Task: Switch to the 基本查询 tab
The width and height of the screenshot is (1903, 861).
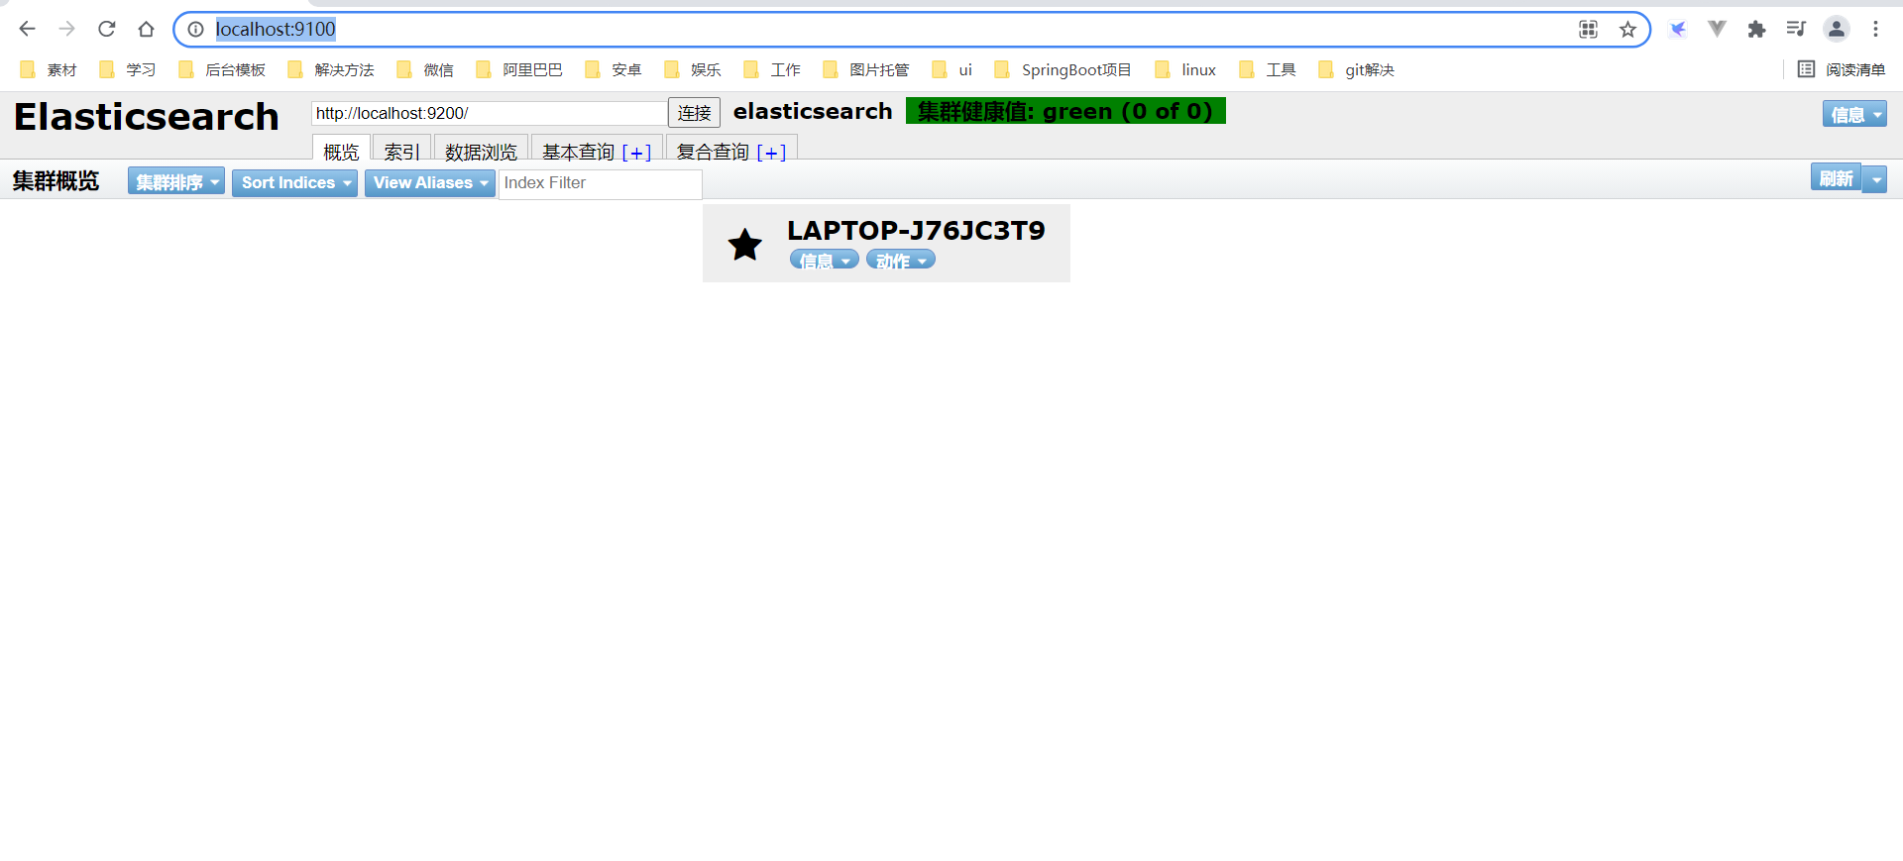Action: pos(579,152)
